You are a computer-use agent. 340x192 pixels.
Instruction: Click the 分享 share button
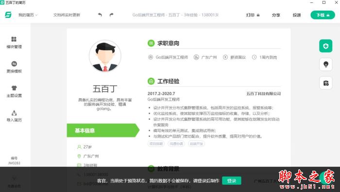(276, 15)
